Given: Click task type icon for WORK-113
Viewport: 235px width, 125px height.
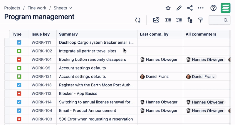Looking at the screenshot, I should (x=19, y=85).
